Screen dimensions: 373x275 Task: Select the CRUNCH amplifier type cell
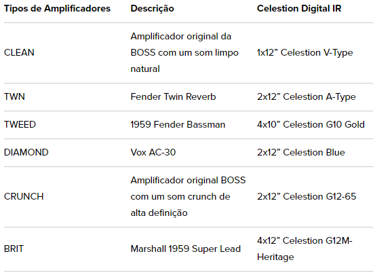pos(24,197)
